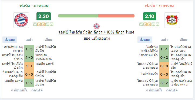Screen dimensions: 195x100
Task: Click the เอฟซี ไบเอิร์น มิวนิก ดีกว่า +10% summary text
Action: (92, 32)
